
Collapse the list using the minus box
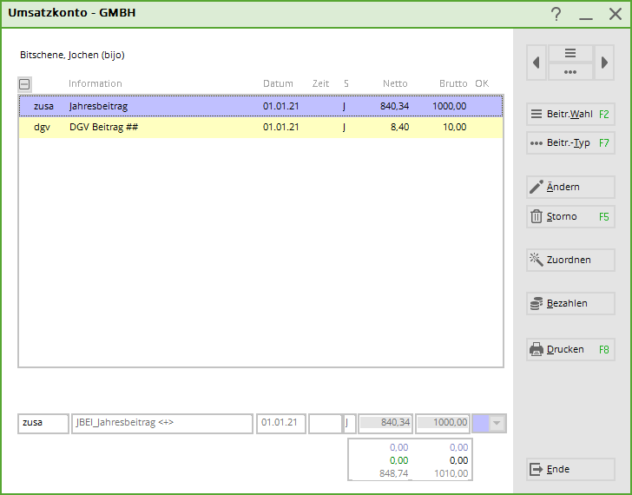(x=24, y=84)
